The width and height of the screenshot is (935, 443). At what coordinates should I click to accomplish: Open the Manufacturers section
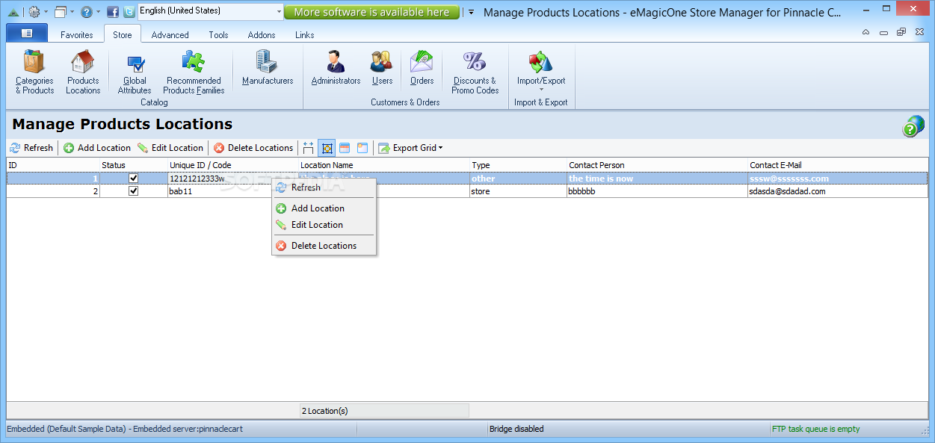[x=268, y=68]
